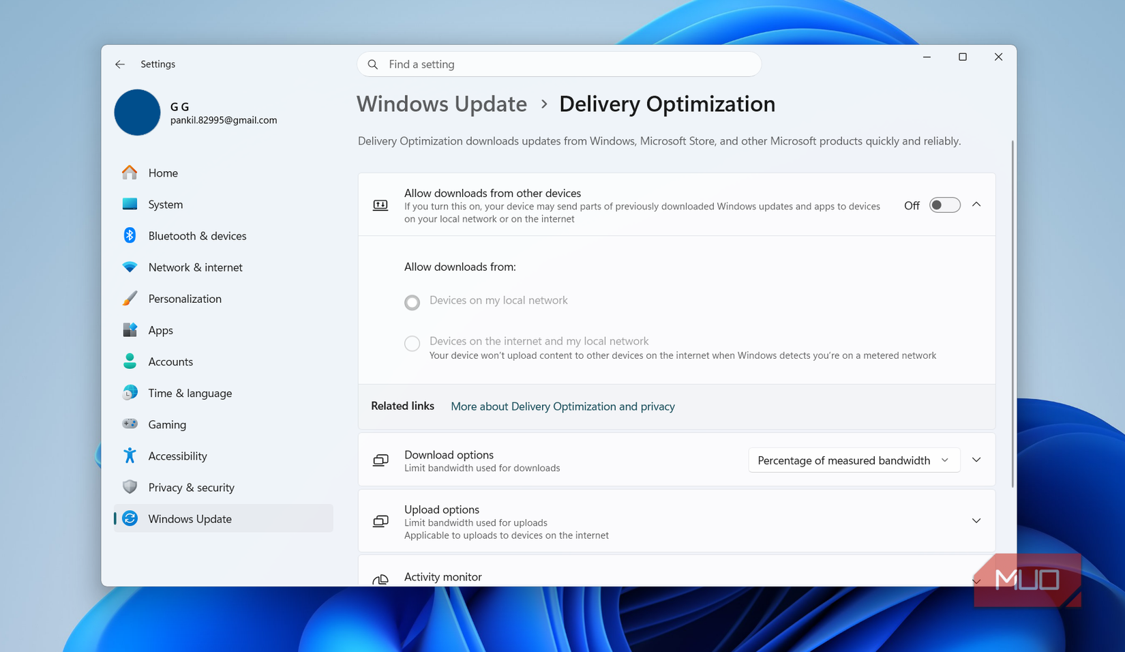Click the Personalization paintbrush icon
The width and height of the screenshot is (1125, 652).
coord(130,298)
